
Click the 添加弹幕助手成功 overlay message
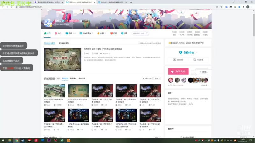point(11,61)
